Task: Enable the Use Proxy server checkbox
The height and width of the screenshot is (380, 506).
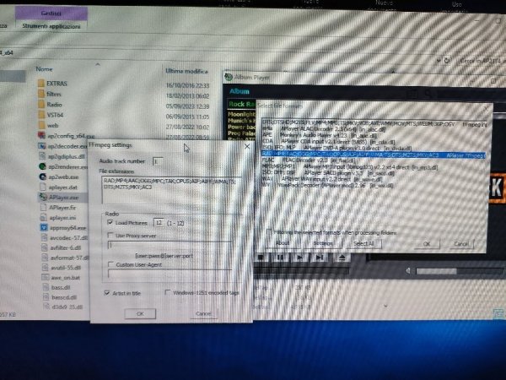Action: coord(110,236)
